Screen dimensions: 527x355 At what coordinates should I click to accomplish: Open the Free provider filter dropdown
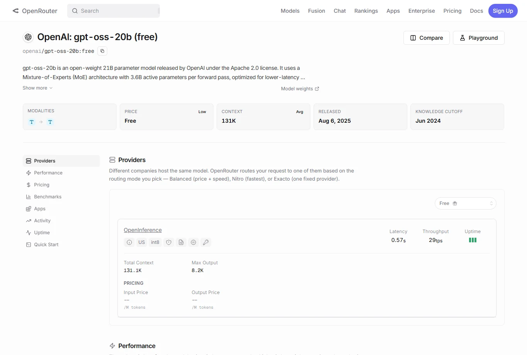(x=465, y=203)
